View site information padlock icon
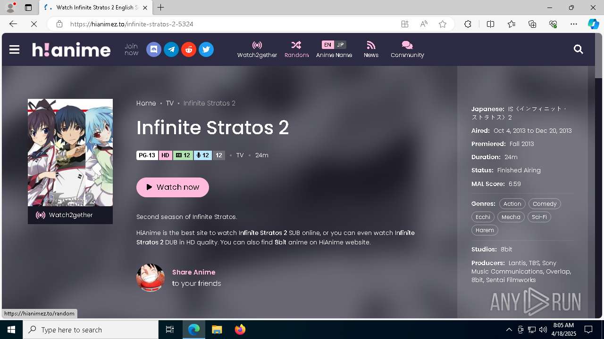Image resolution: width=604 pixels, height=339 pixels. [59, 24]
